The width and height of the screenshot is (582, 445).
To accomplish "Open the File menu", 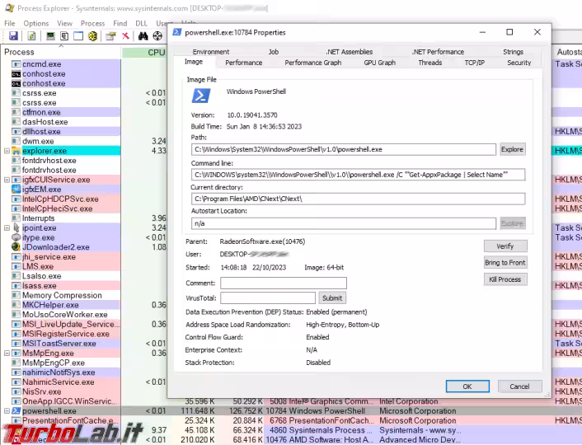I will 10,23.
